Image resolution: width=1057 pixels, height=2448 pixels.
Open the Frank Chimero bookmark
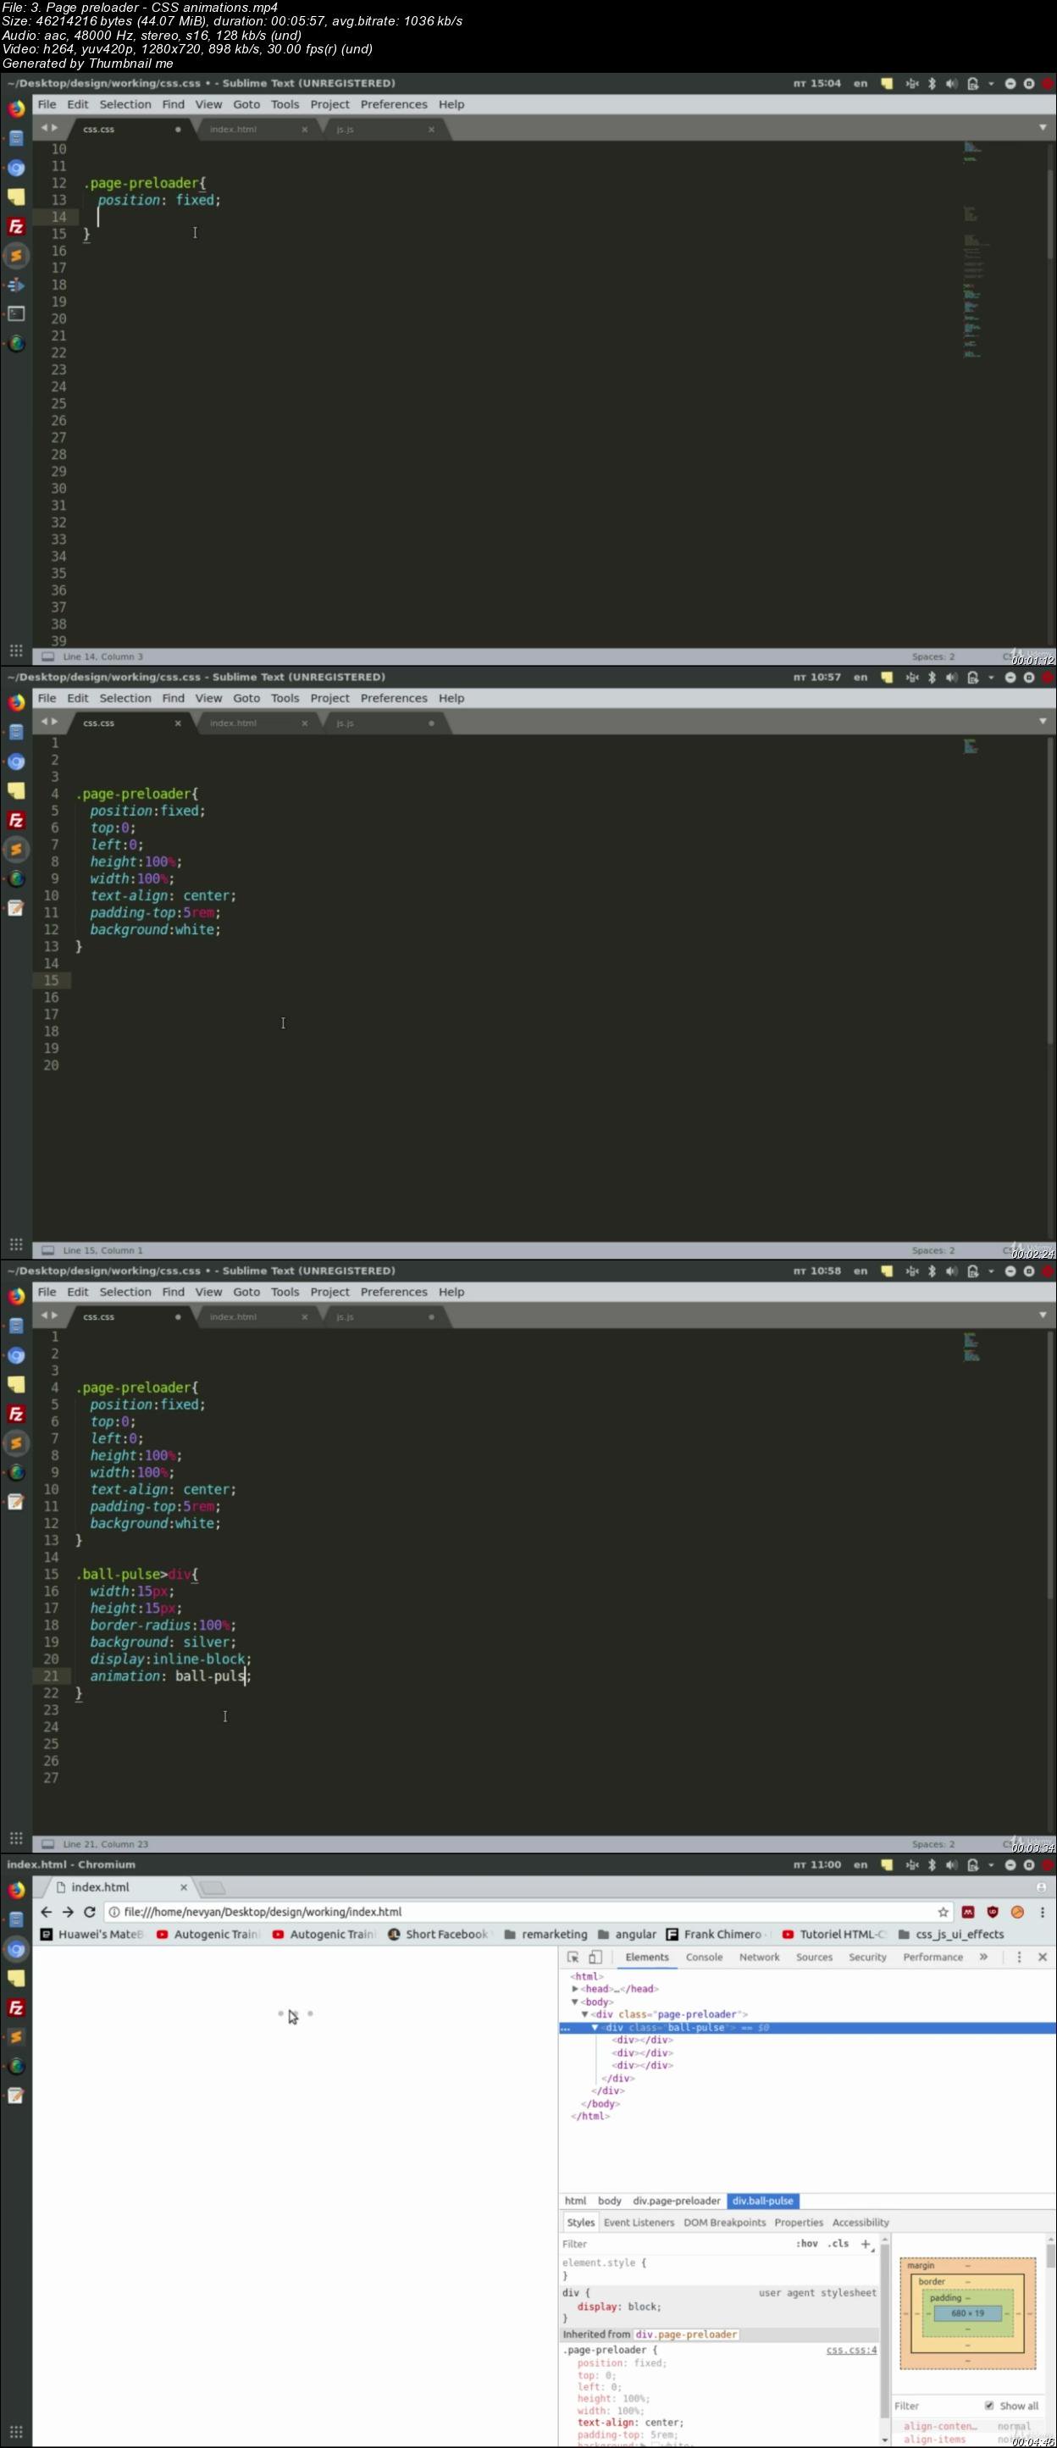(x=714, y=1934)
